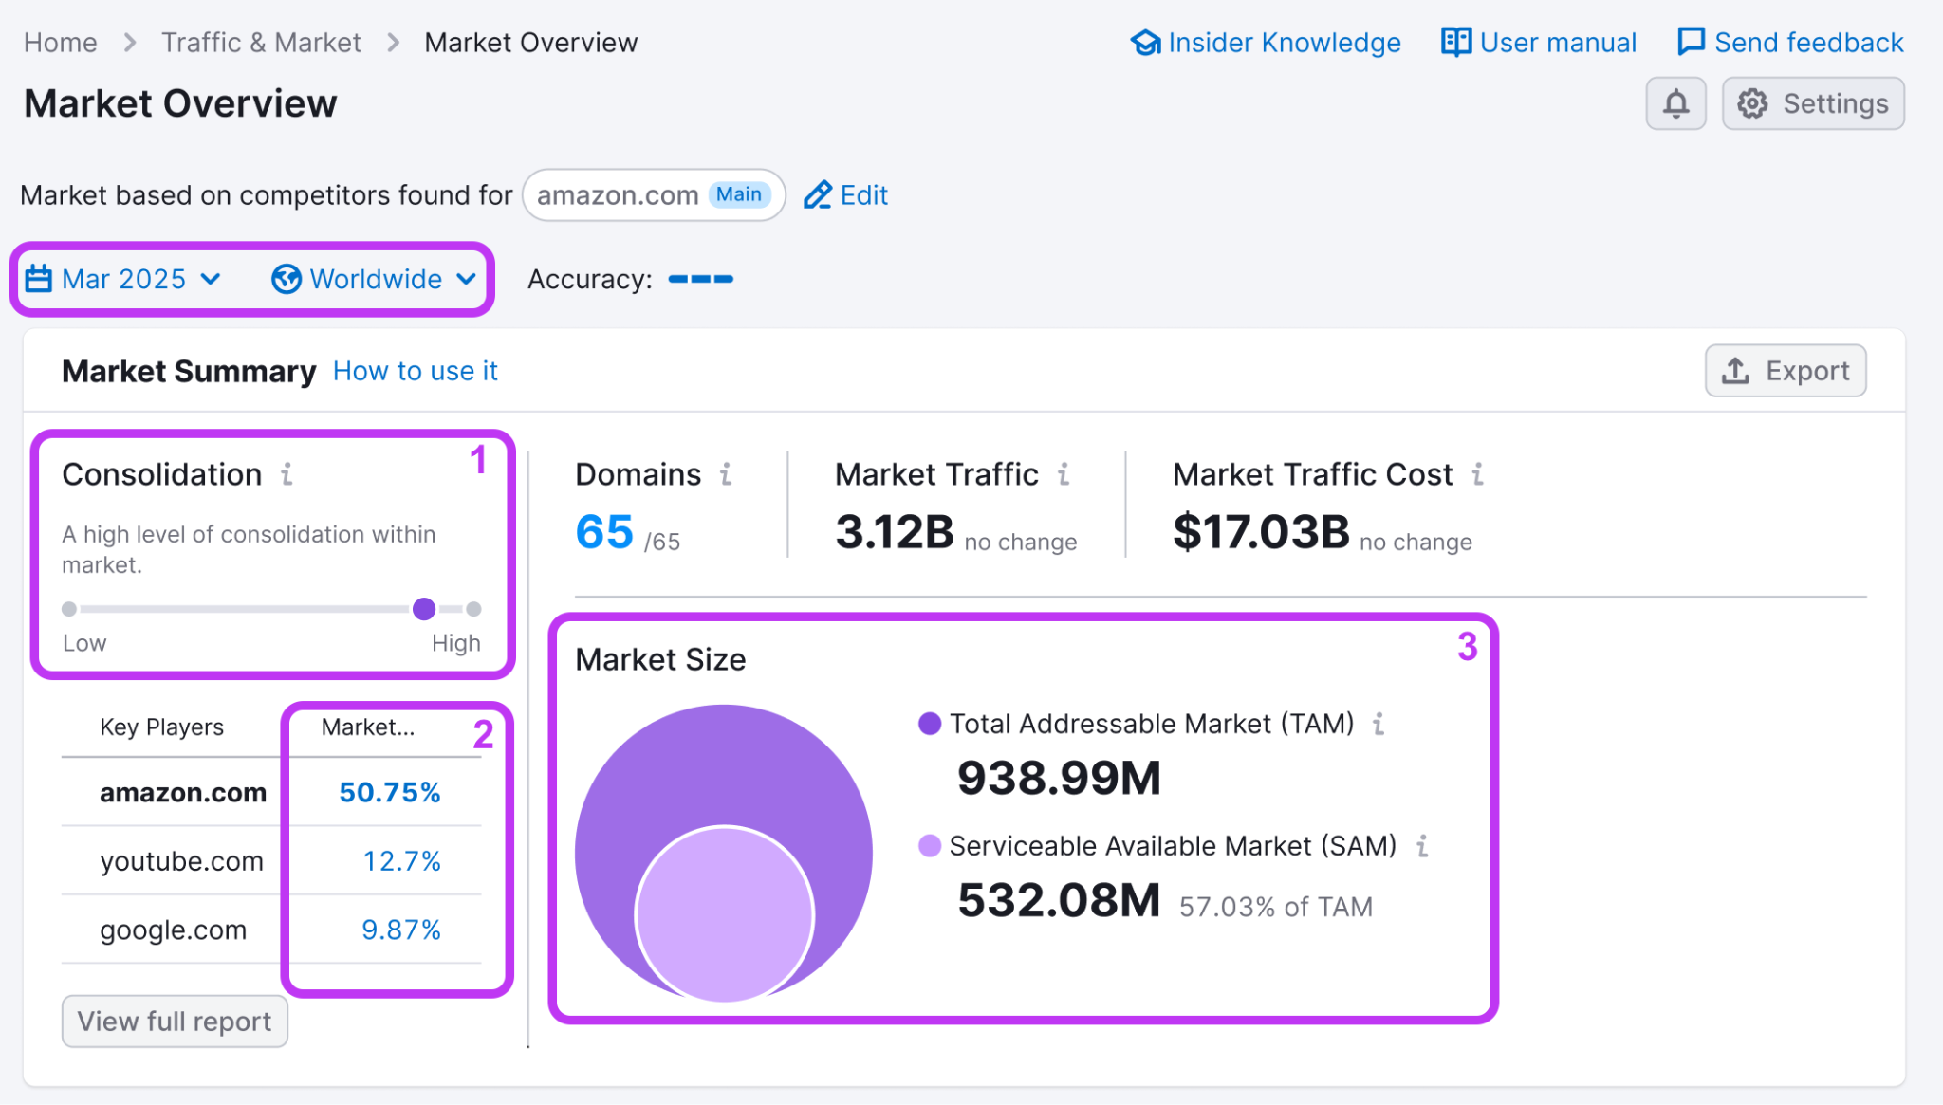Click the Settings gear icon
1943x1105 pixels.
(1751, 103)
